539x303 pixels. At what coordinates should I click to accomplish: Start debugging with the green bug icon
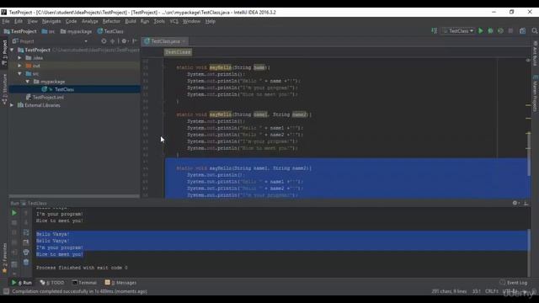coord(490,31)
